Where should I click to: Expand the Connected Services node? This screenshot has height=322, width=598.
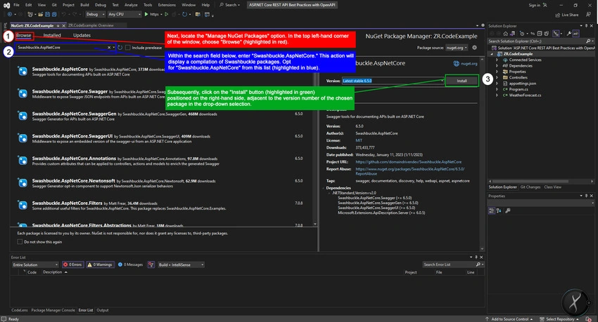point(497,60)
